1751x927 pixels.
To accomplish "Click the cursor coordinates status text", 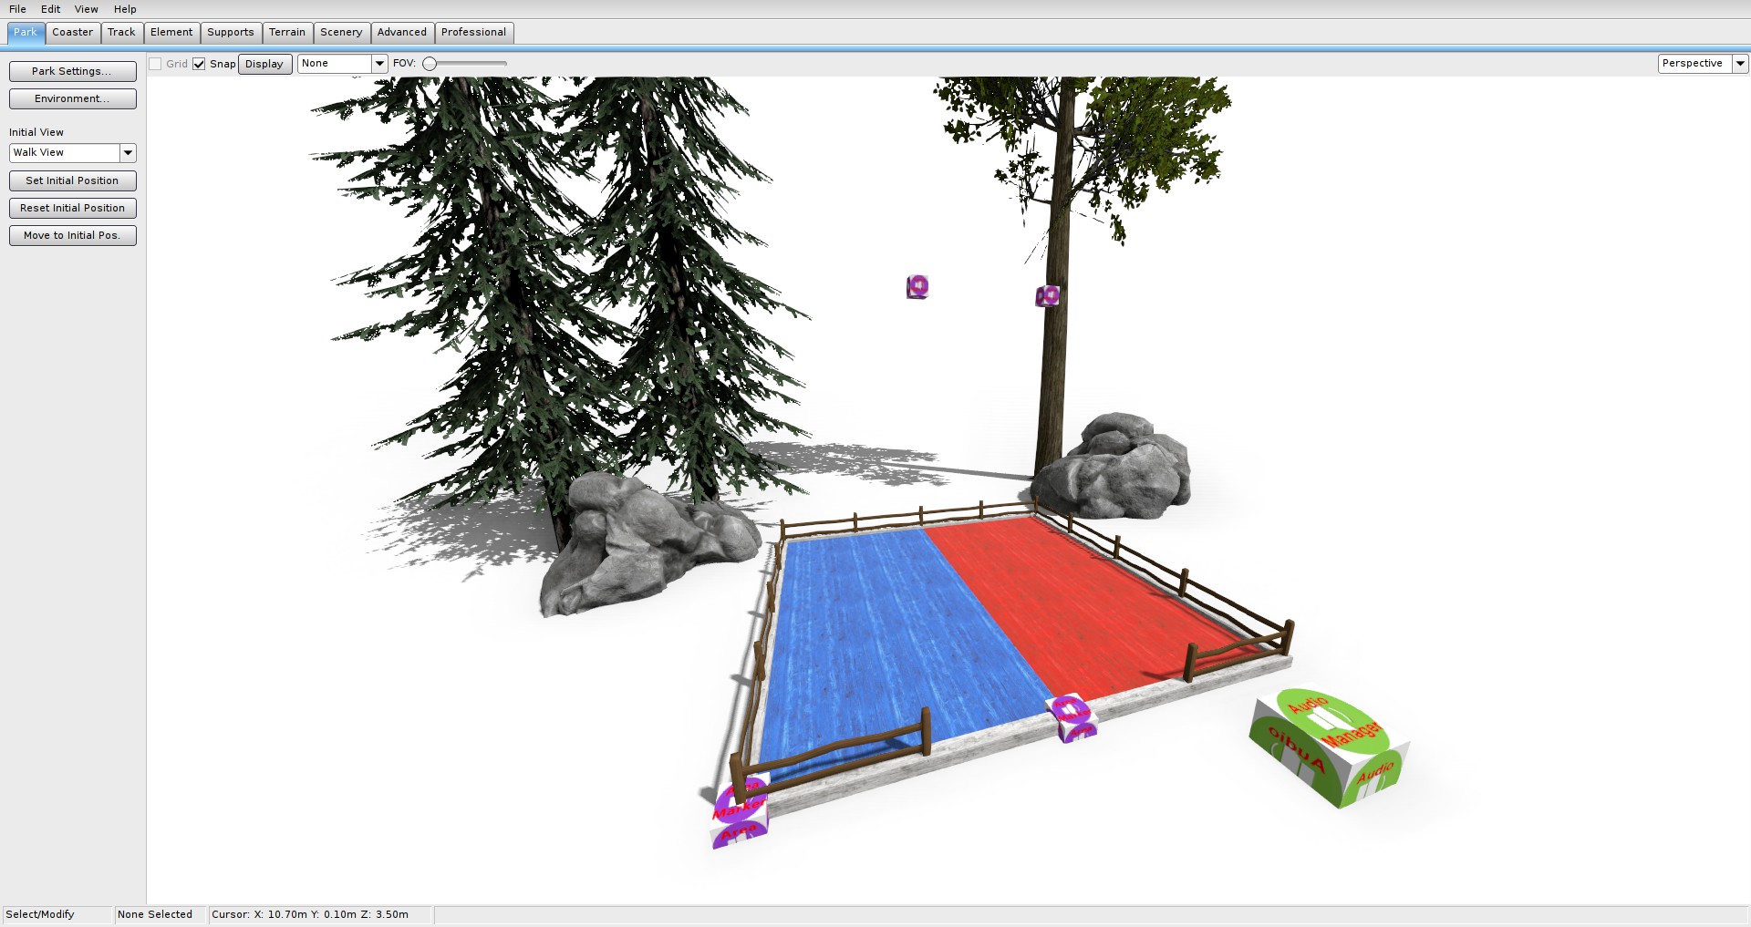I will [310, 914].
